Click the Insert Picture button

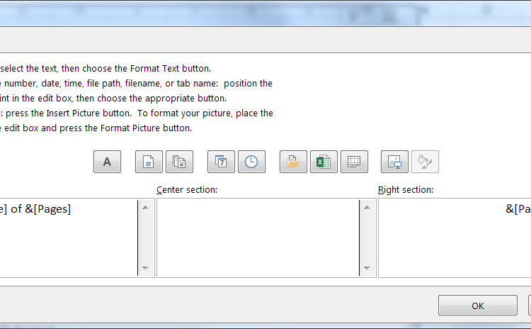(x=394, y=162)
